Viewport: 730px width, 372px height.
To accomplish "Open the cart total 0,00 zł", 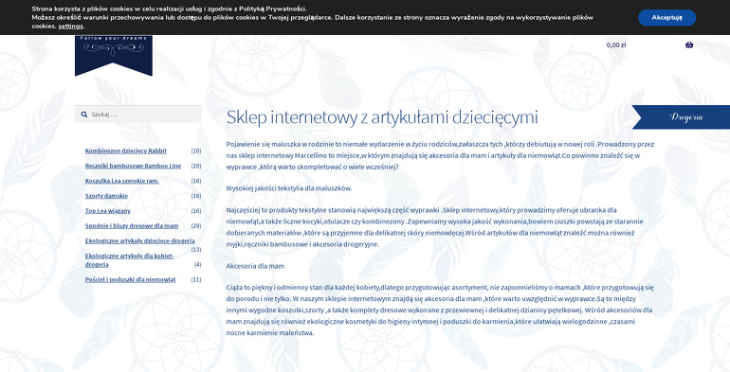I will click(616, 45).
